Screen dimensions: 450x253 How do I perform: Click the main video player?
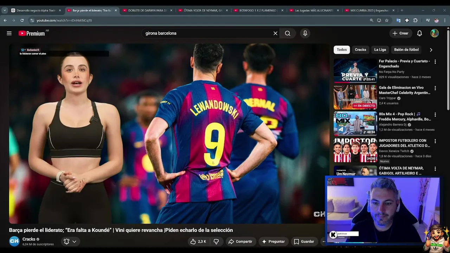tap(169, 134)
